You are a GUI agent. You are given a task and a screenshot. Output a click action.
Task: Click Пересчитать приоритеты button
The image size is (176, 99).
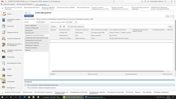coord(76,26)
